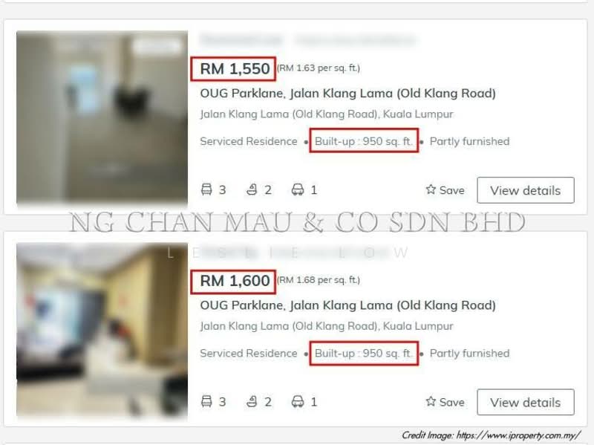This screenshot has height=445, width=594.
Task: Click the bathroom icon in first listing
Action: 252,189
